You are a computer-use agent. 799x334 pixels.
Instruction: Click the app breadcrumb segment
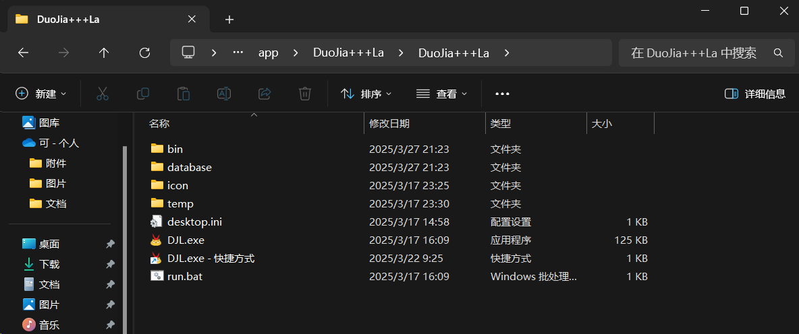(269, 53)
